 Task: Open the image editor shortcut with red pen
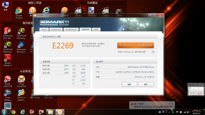pos(92,10)
